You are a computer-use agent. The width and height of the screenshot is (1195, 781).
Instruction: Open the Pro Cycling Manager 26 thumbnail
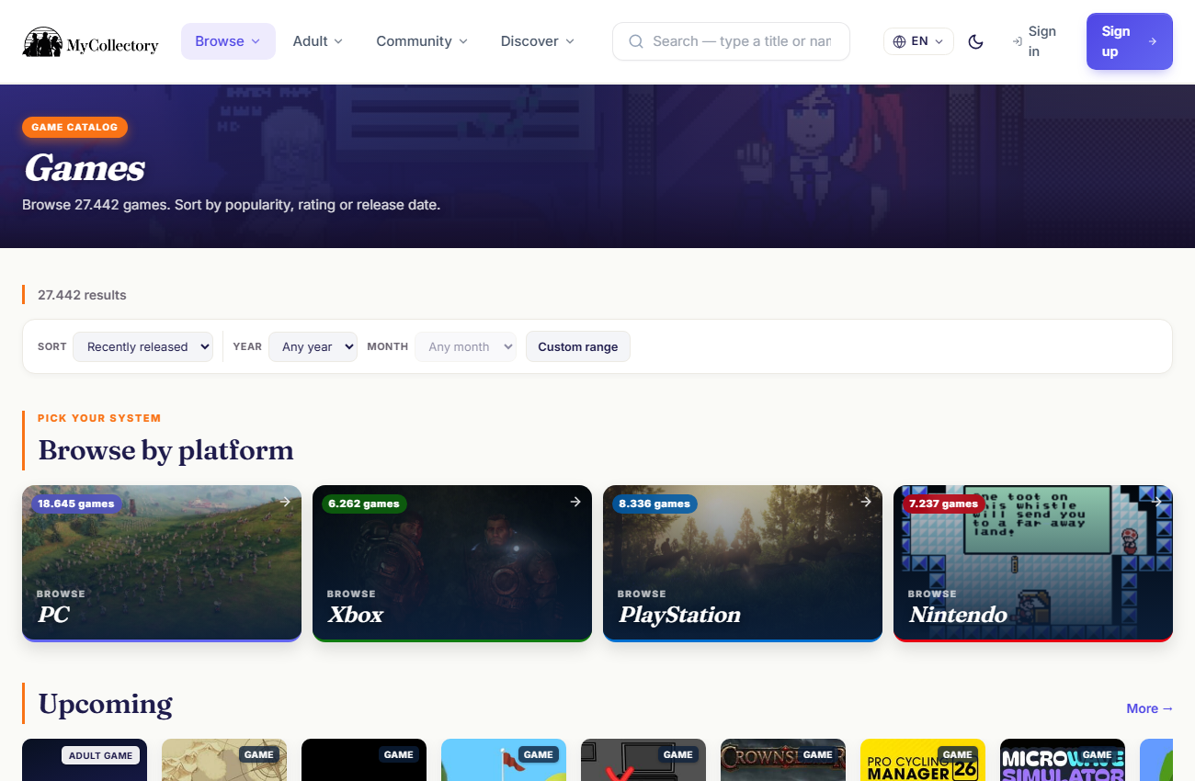coord(923,760)
